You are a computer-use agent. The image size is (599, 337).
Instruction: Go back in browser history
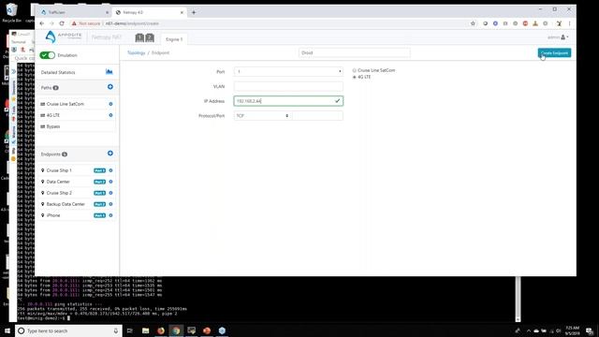click(42, 23)
